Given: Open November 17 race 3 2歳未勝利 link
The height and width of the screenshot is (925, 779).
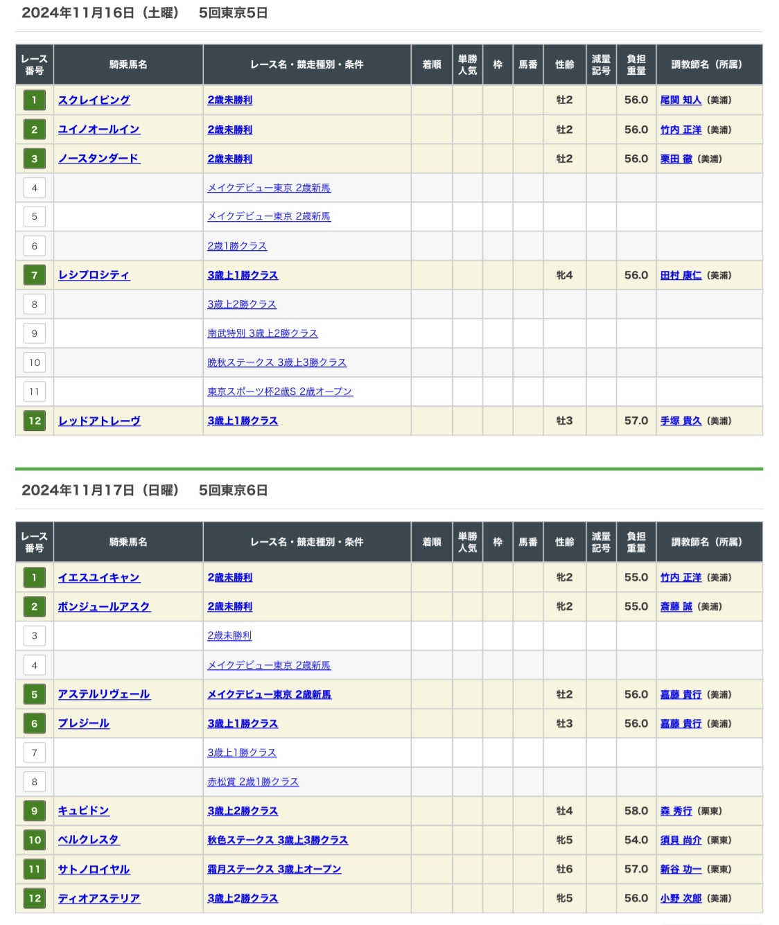Looking at the screenshot, I should coord(229,635).
